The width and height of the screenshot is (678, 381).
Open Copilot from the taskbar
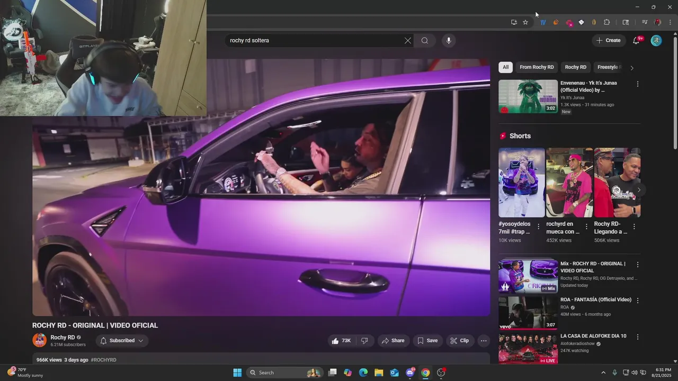(x=348, y=373)
